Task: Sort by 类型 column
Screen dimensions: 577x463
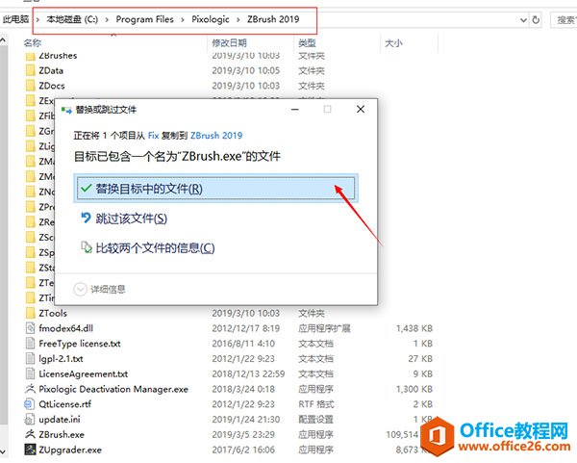Action: pyautogui.click(x=307, y=43)
